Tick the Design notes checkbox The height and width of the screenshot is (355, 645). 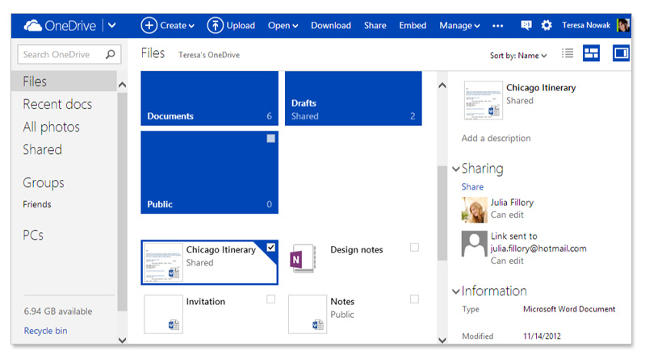tap(414, 247)
